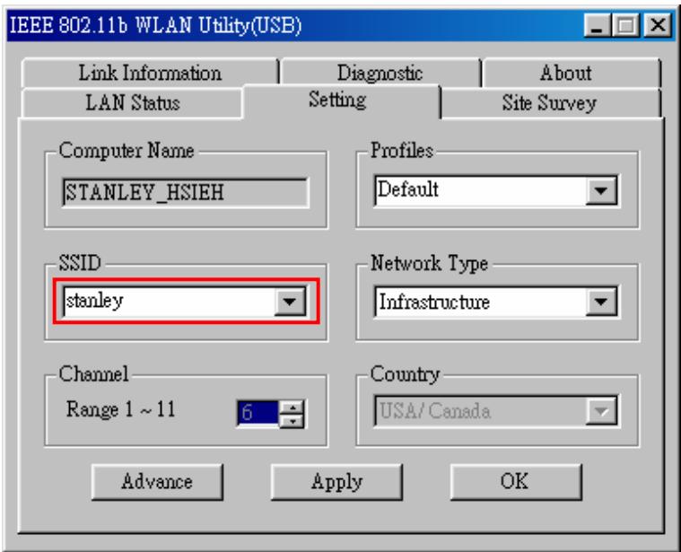
Task: Click the Channel number field showing 6
Action: pos(258,413)
